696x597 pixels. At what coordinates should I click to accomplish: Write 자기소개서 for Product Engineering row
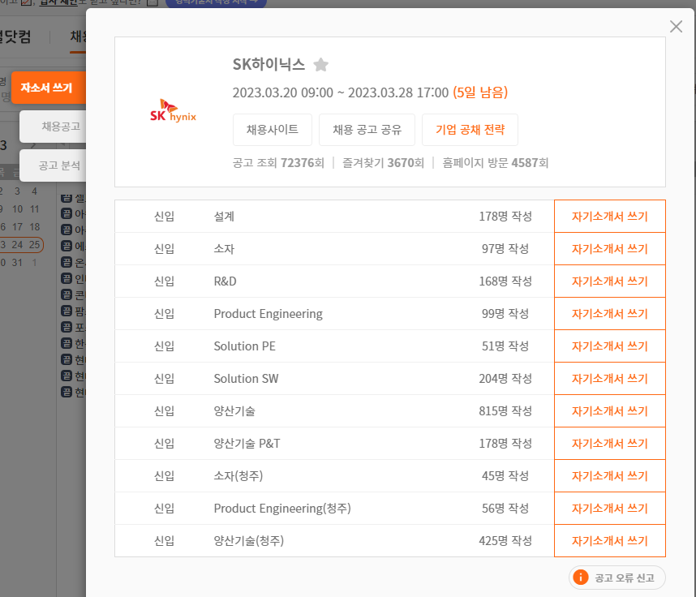coord(610,313)
